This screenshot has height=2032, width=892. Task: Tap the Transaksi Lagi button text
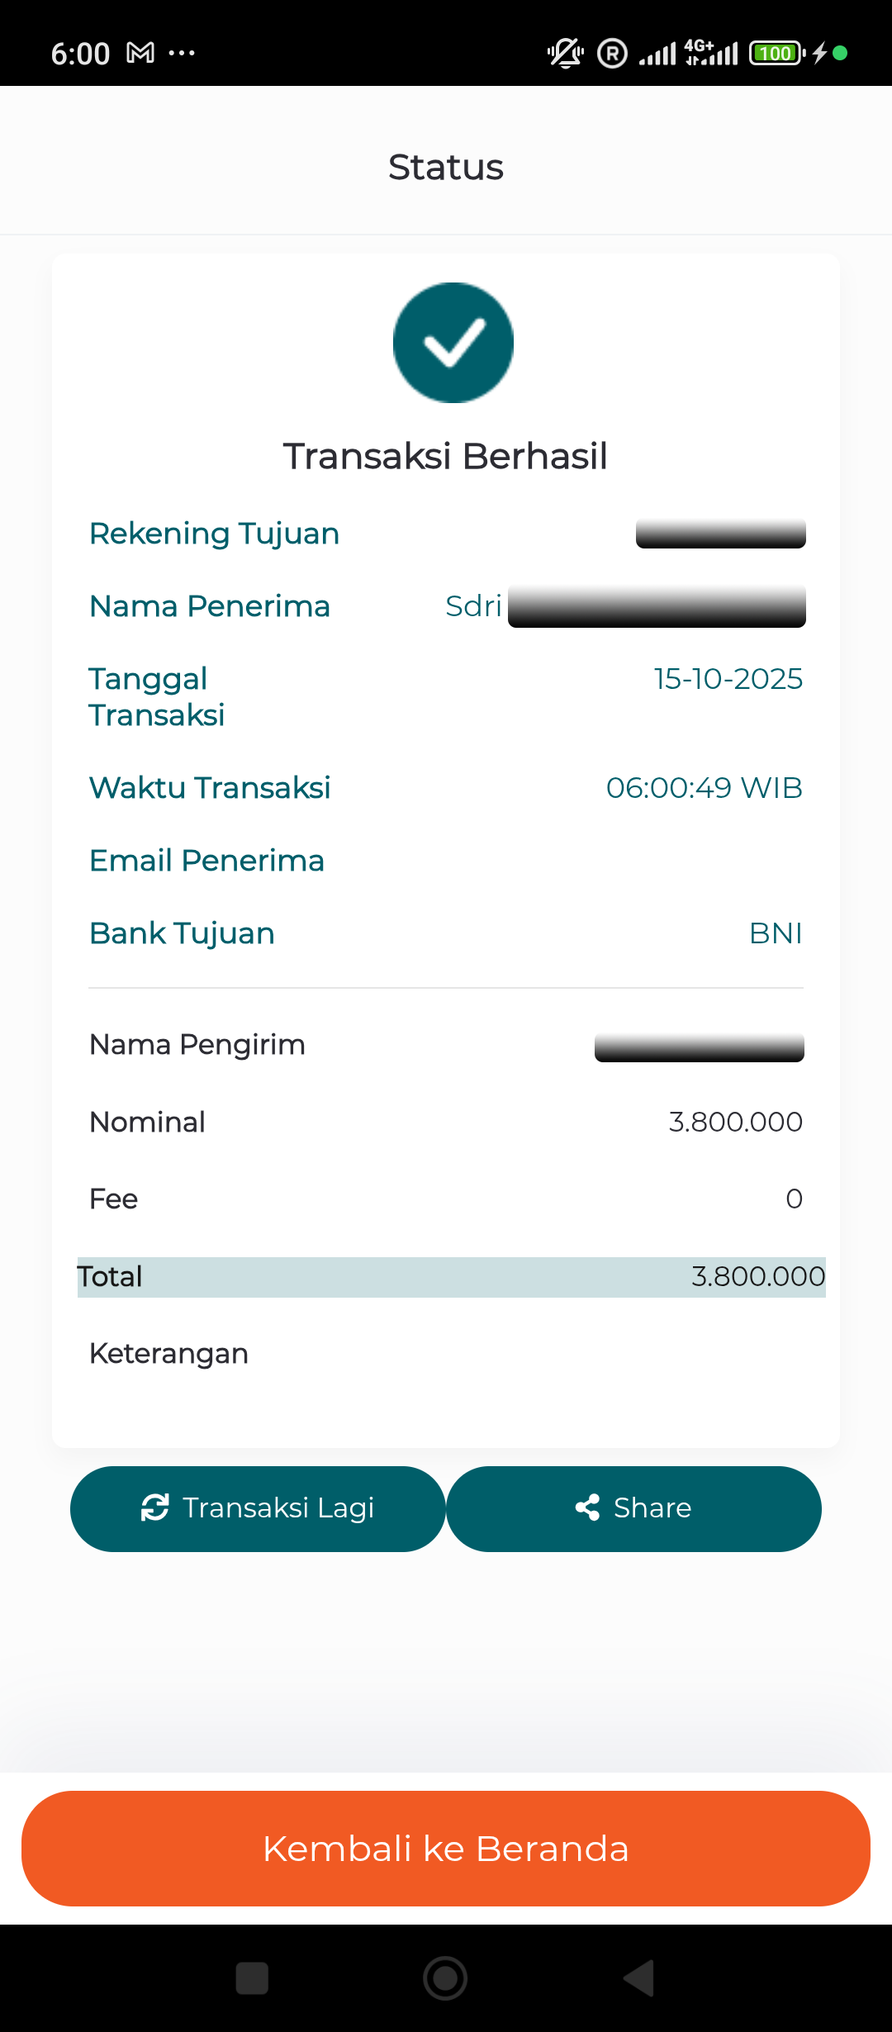(278, 1507)
